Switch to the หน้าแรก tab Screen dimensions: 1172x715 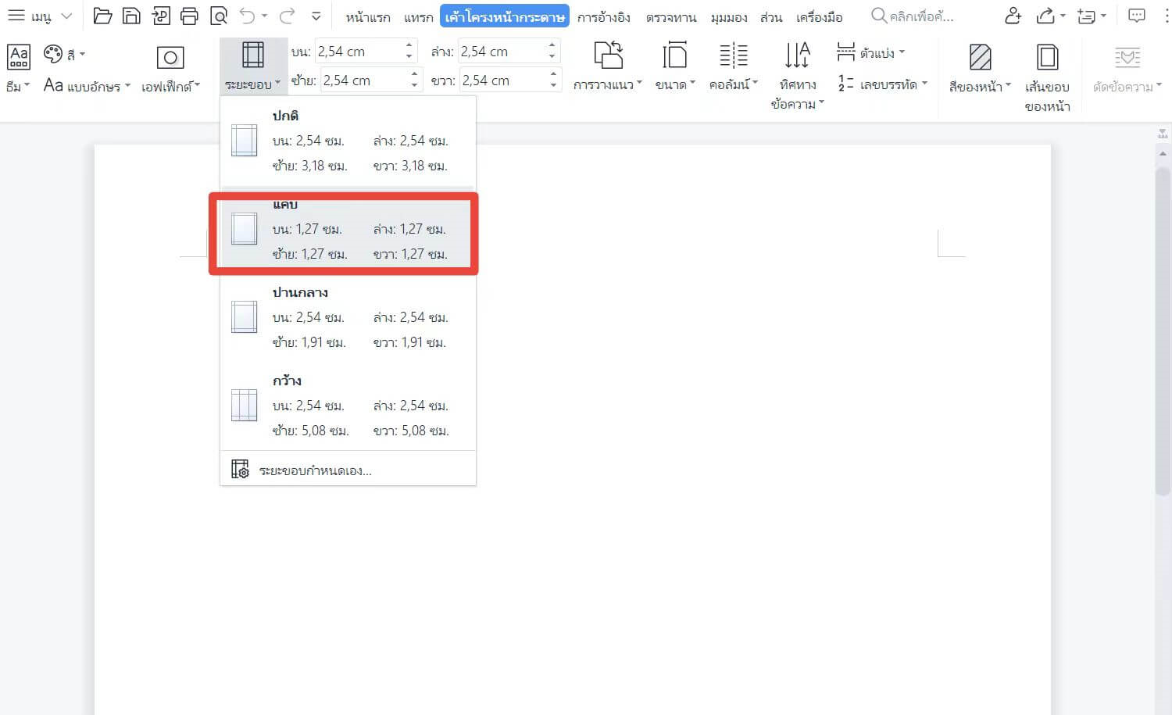[x=368, y=16]
